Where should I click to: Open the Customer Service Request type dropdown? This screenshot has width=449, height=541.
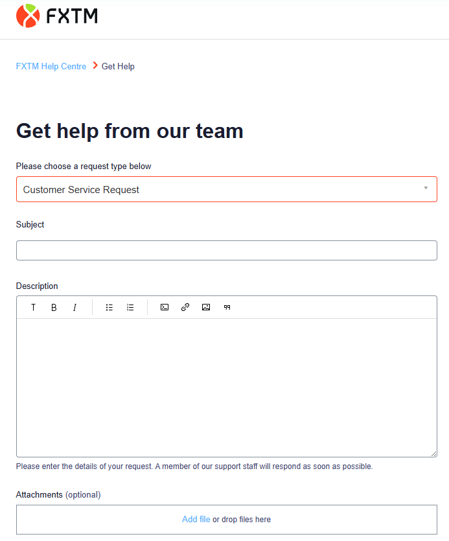[227, 189]
